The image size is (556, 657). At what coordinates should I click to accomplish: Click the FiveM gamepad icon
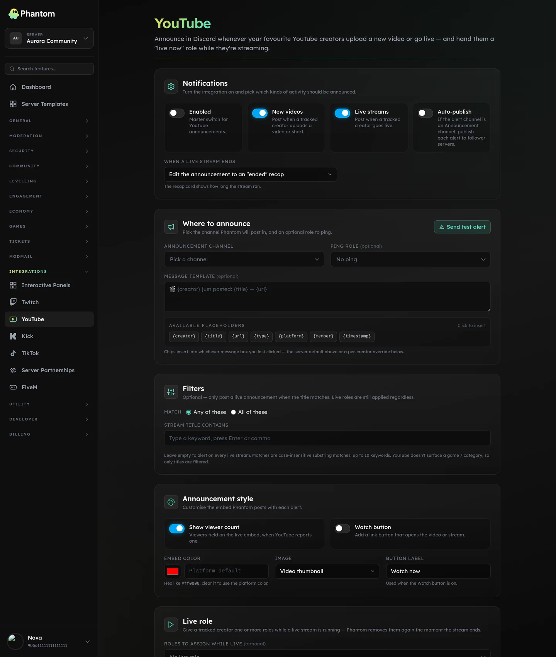(13, 387)
